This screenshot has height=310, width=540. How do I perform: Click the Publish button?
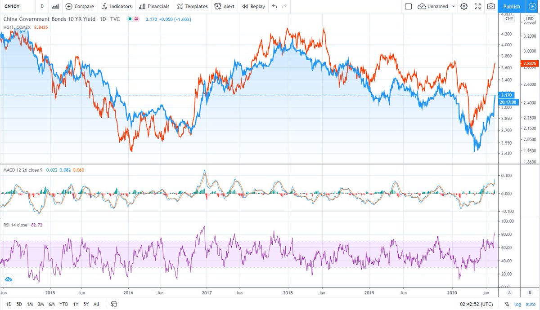(512, 6)
